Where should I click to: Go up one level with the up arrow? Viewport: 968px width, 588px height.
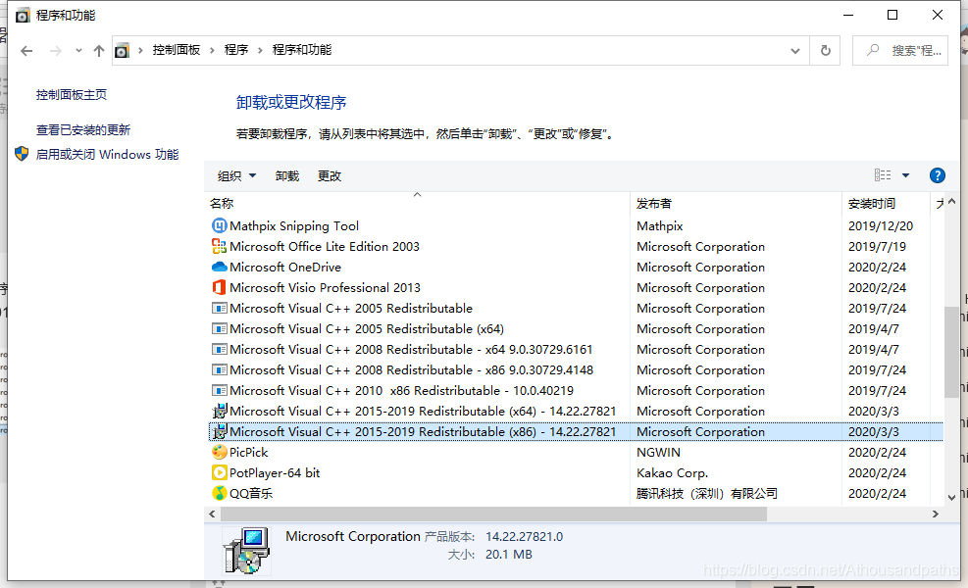(x=99, y=51)
